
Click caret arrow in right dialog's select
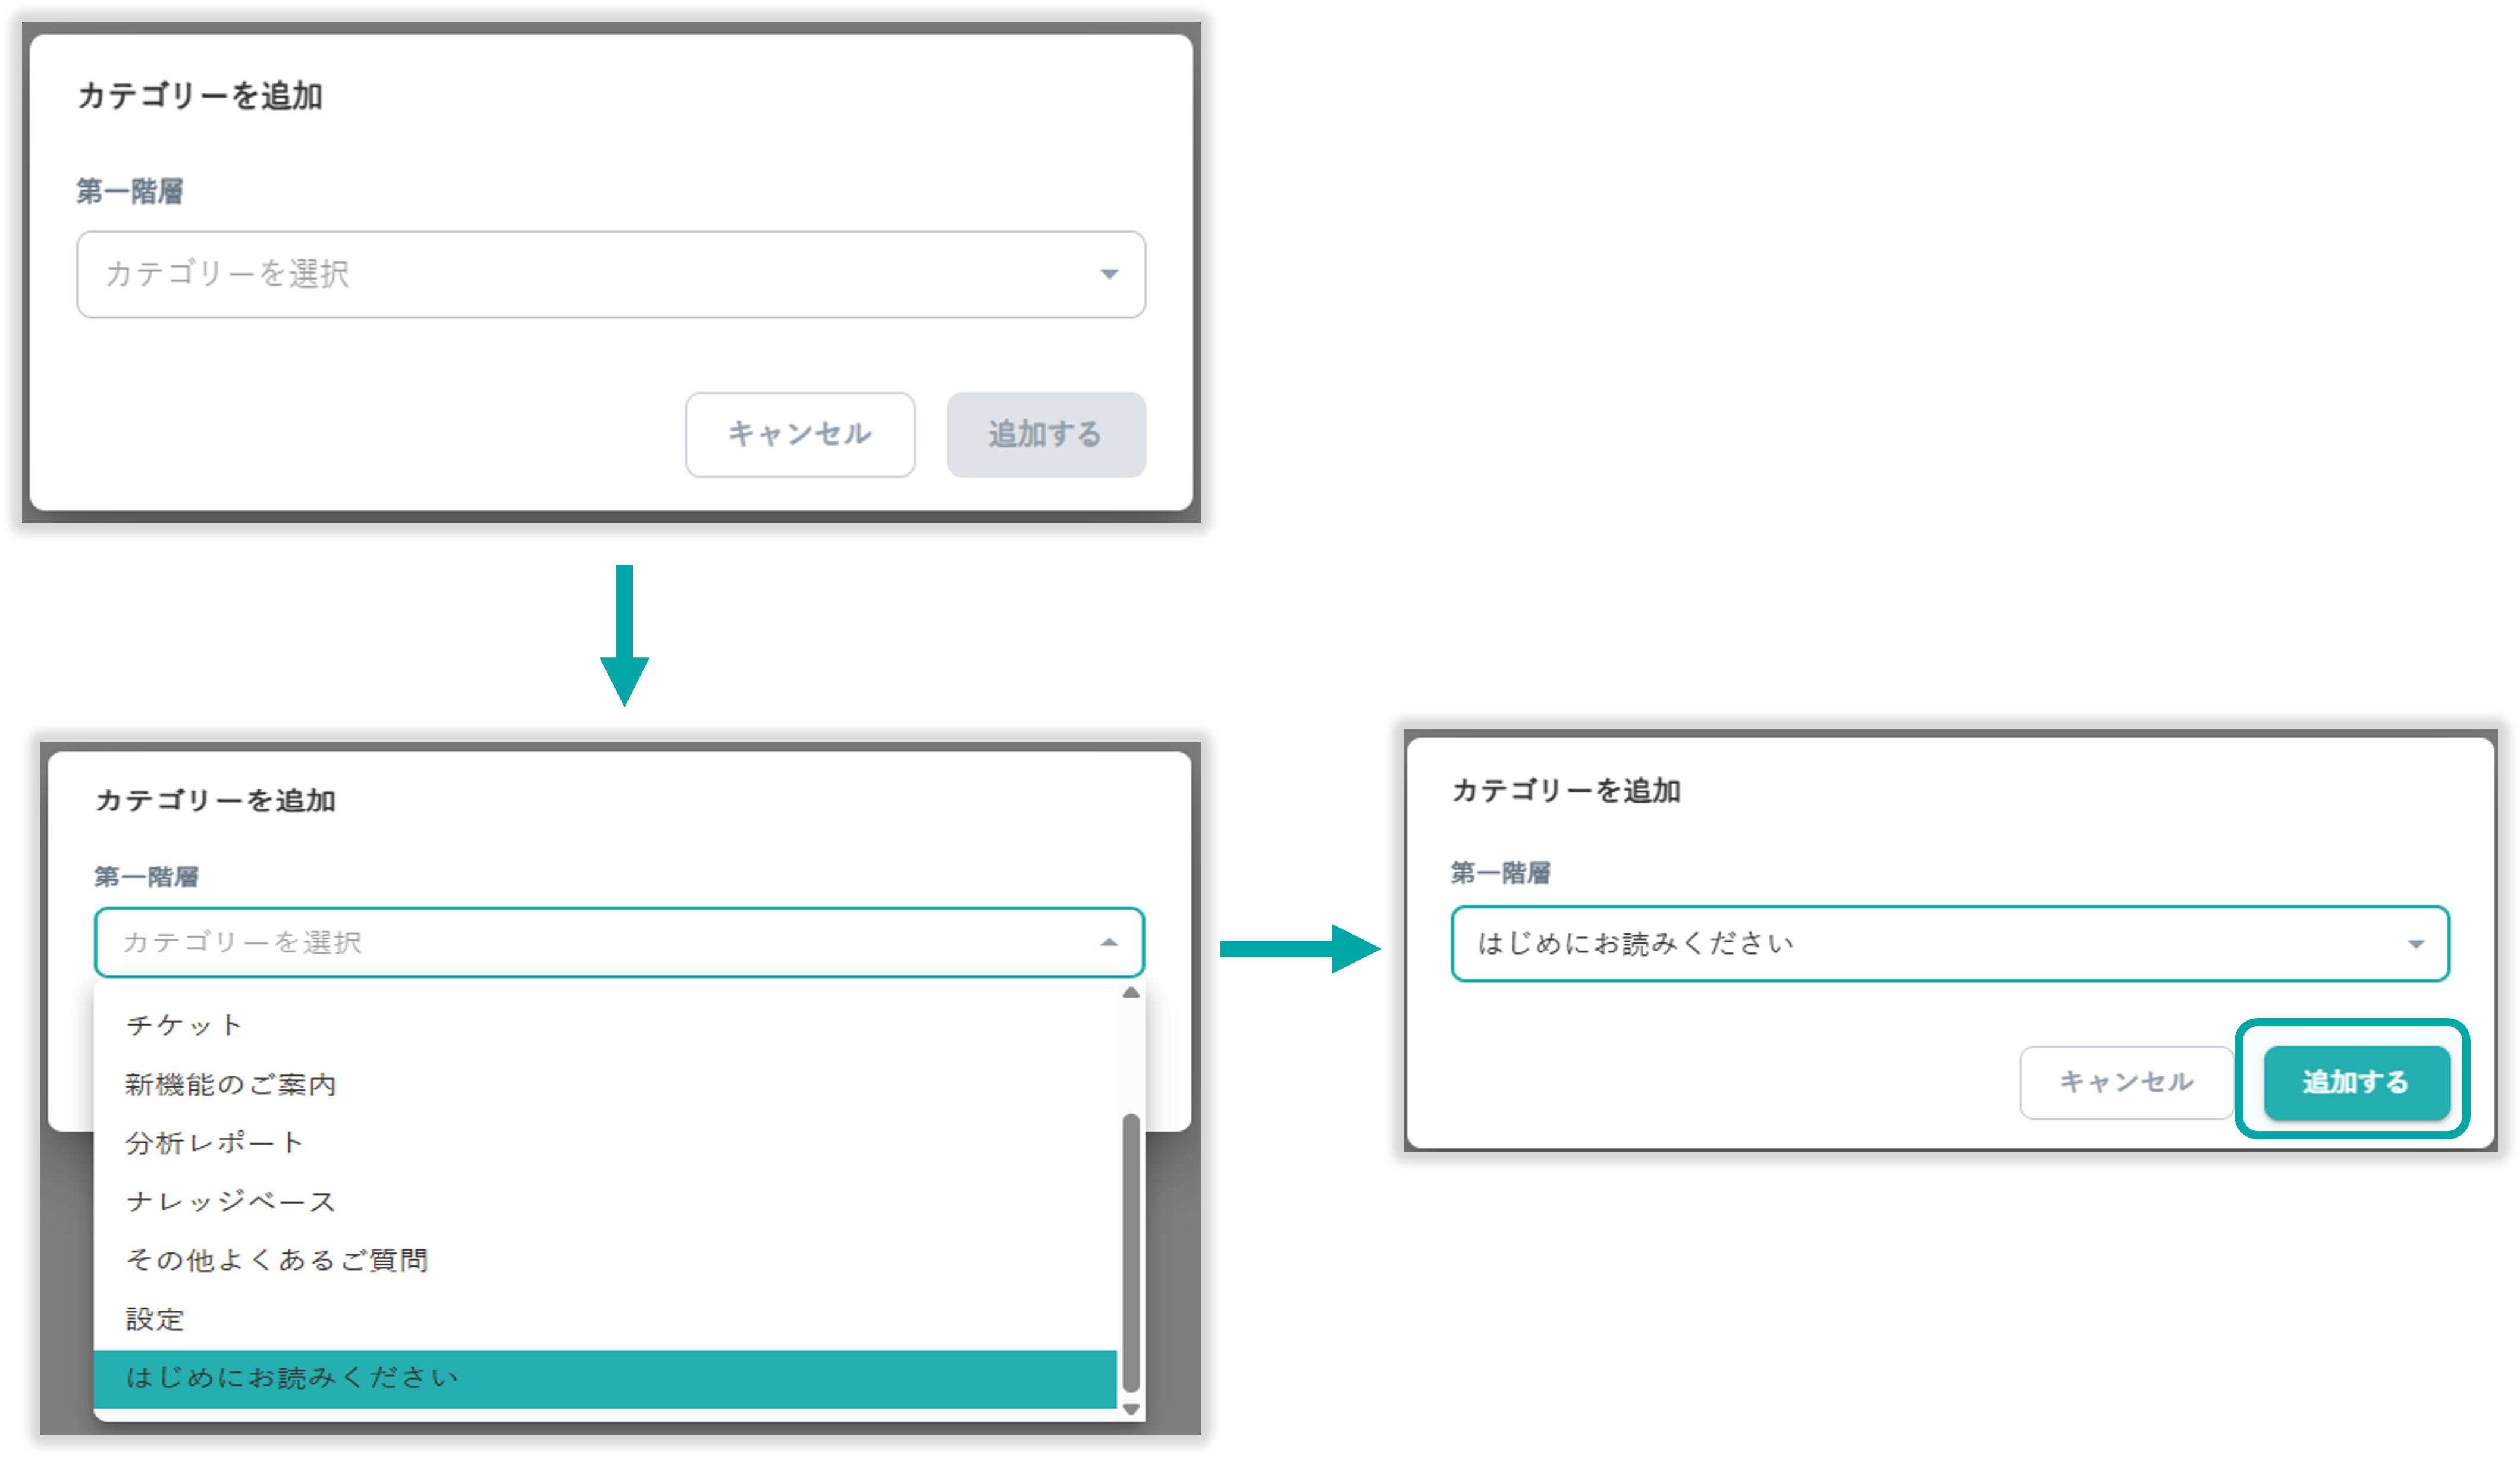(x=2415, y=944)
